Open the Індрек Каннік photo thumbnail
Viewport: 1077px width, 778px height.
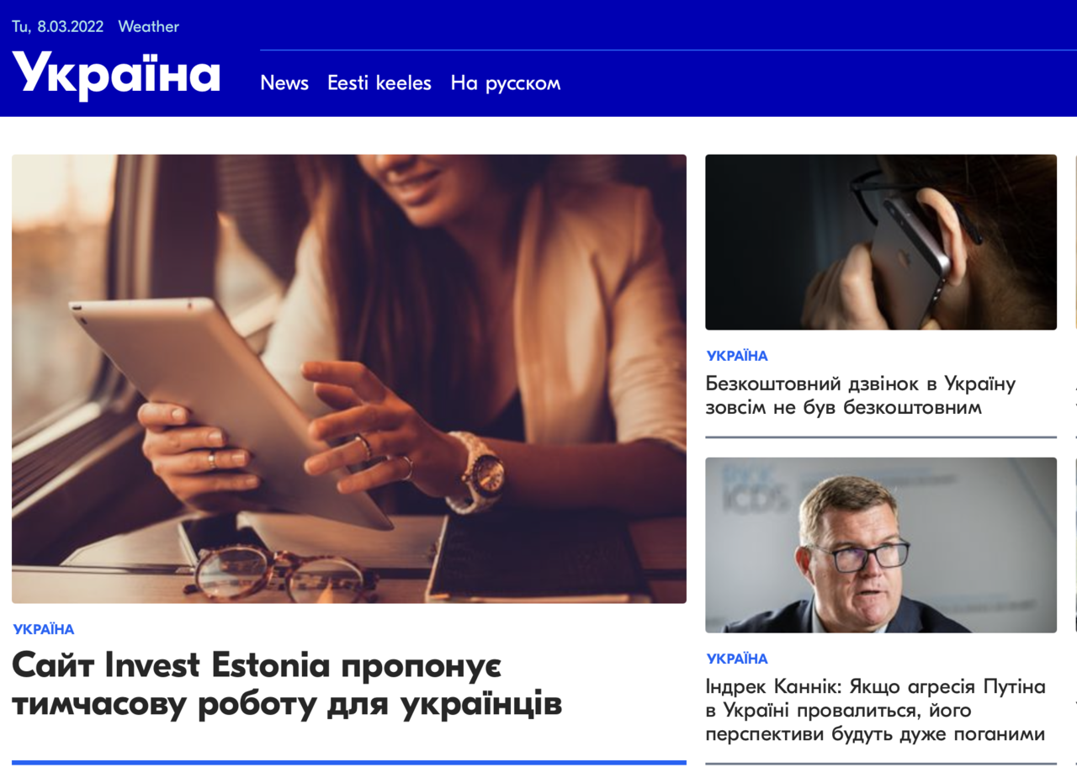coord(881,545)
